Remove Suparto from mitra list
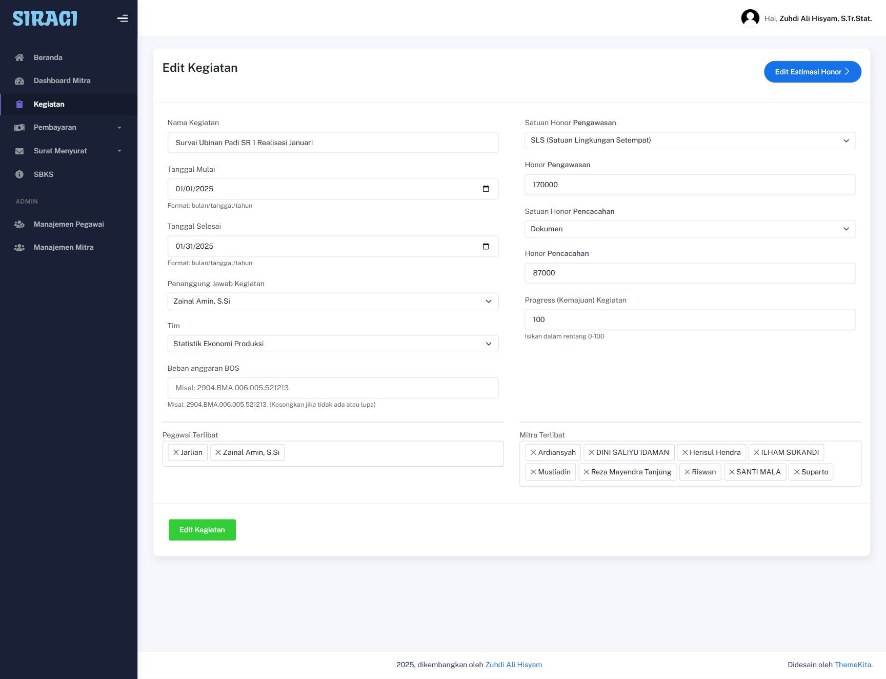Image resolution: width=886 pixels, height=679 pixels. coord(796,472)
